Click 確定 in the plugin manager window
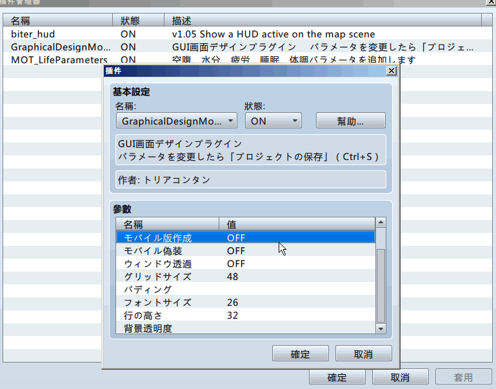The width and height of the screenshot is (496, 389). coord(337,377)
